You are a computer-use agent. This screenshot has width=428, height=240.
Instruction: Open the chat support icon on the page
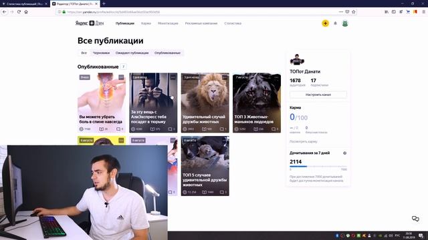pyautogui.click(x=415, y=219)
